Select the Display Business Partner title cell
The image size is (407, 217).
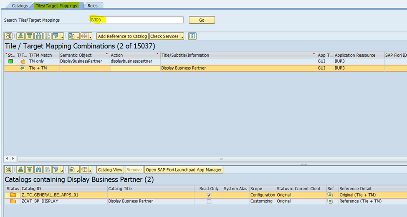pos(239,68)
